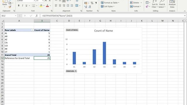Click the Fill down icon
187x105 pixels.
[x=147, y=3]
